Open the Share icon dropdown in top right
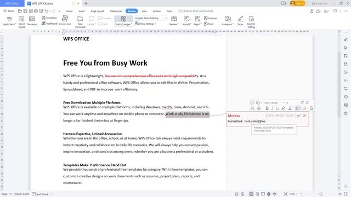351x197 pixels. [x=319, y=11]
